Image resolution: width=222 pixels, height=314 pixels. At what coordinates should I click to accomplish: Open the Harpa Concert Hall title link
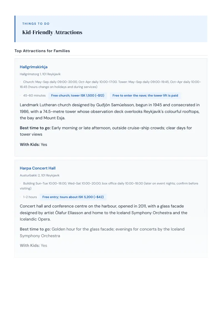coord(37,168)
